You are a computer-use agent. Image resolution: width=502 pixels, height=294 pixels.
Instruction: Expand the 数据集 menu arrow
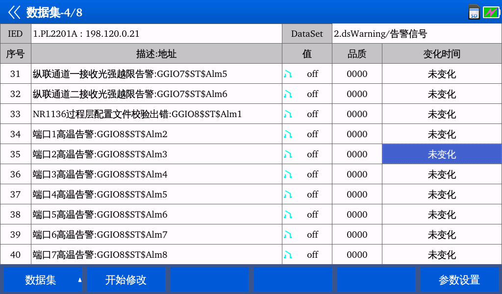coord(79,280)
